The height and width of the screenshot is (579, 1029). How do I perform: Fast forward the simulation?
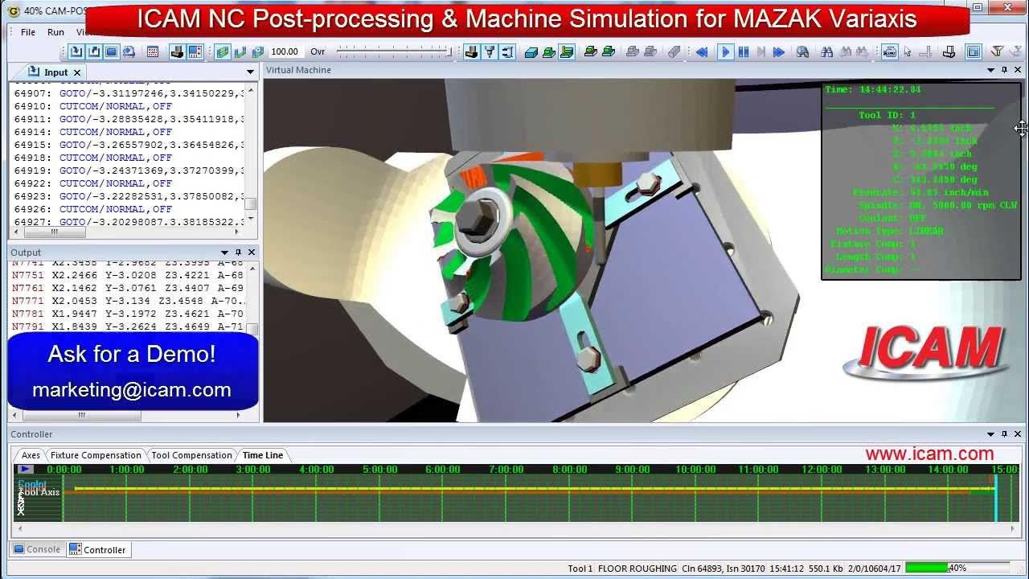[778, 52]
